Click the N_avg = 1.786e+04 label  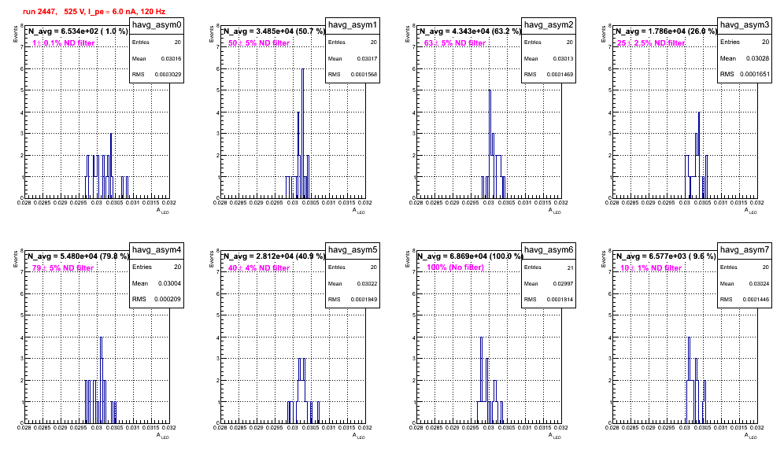coord(665,31)
